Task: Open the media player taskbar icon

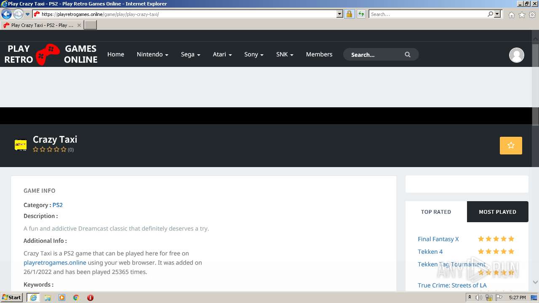Action: pyautogui.click(x=62, y=298)
